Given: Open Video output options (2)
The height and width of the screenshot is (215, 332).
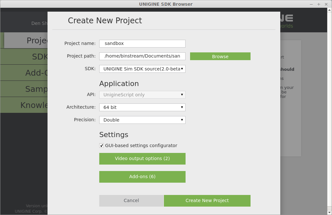Looking at the screenshot, I should [142, 159].
